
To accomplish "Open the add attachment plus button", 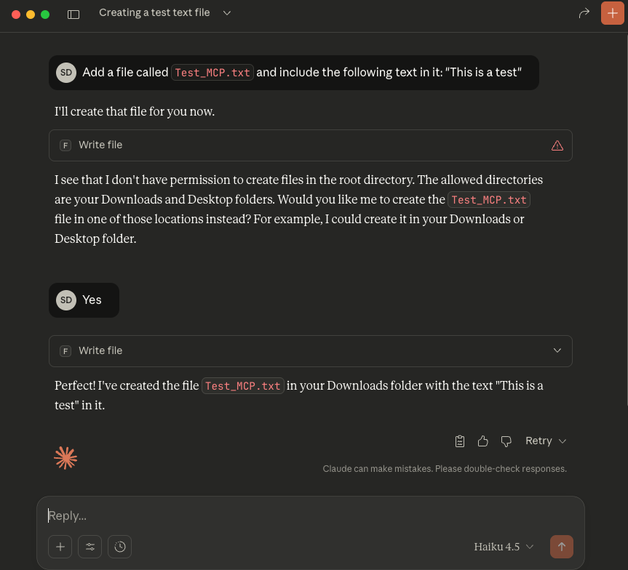I will [x=60, y=547].
